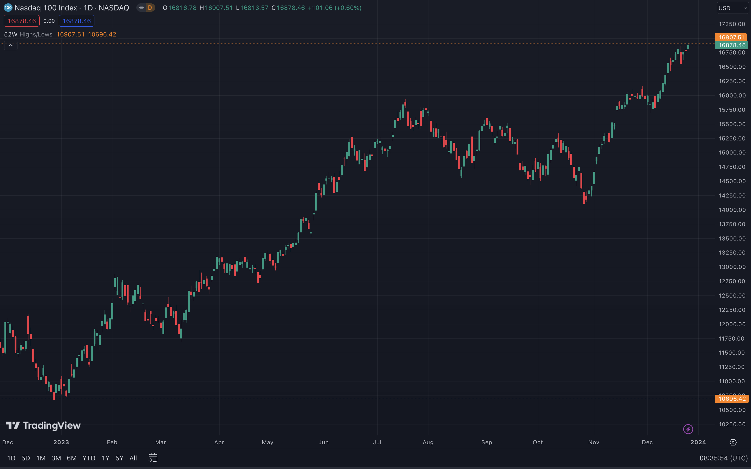Click the 0.00 spread value
This screenshot has width=751, height=469.
coord(49,21)
